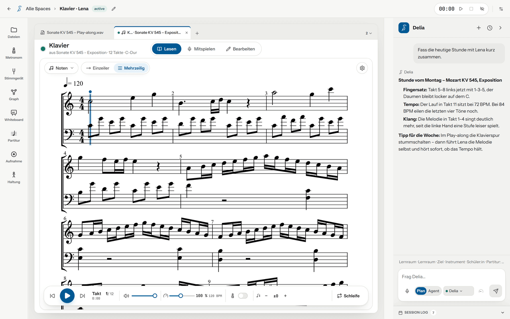
Task: Edit the space name with pencil icon
Action: click(114, 9)
